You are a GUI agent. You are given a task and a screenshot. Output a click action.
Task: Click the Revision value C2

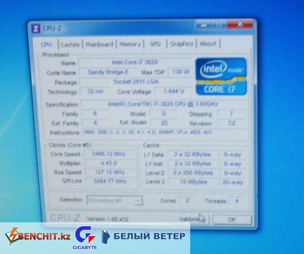coord(231,123)
